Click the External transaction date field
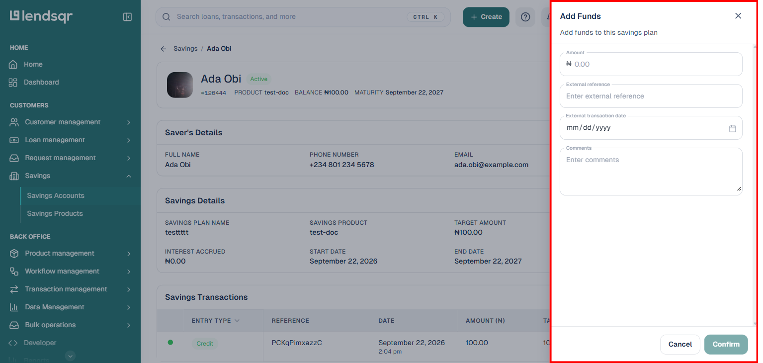The image size is (763, 363). tap(651, 128)
